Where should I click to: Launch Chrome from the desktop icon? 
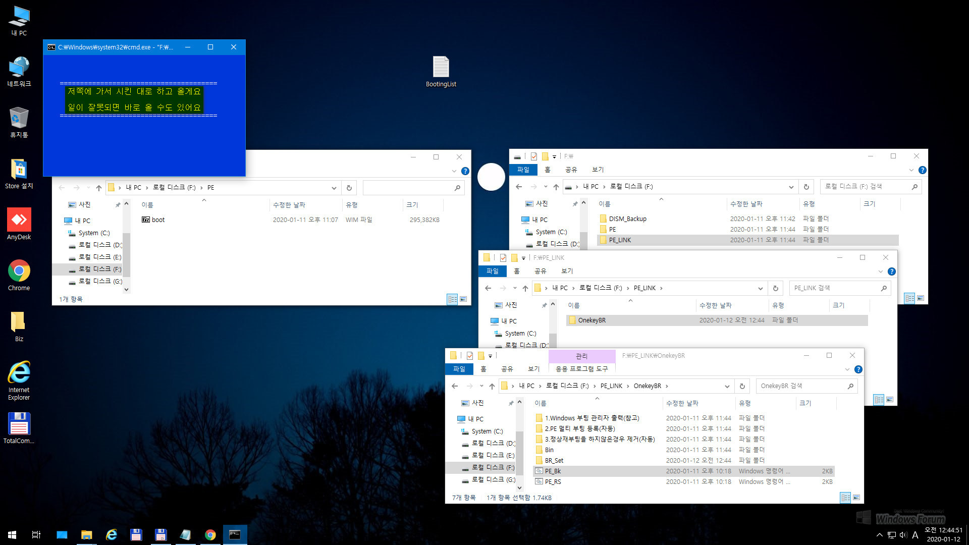pyautogui.click(x=19, y=276)
